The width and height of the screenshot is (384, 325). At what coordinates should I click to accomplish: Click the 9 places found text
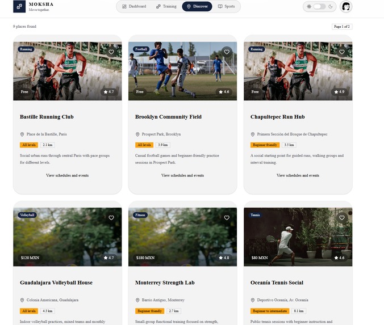click(x=24, y=27)
